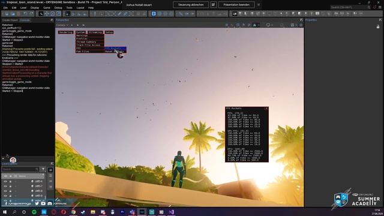Switch to the Create Object tab
Image resolution: width=384 pixels, height=216 pixels.
click(x=10, y=20)
